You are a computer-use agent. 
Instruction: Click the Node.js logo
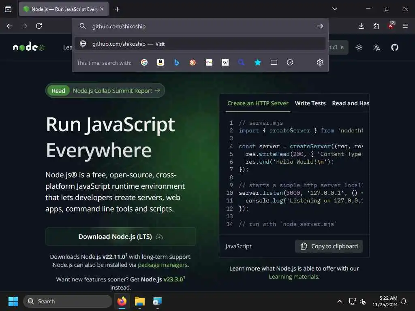(29, 47)
